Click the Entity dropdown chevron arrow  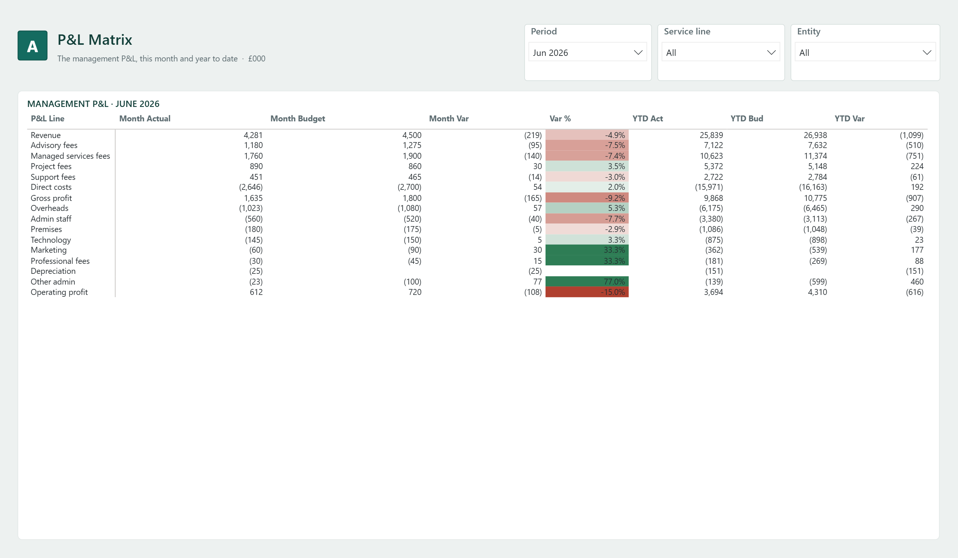pyautogui.click(x=927, y=53)
